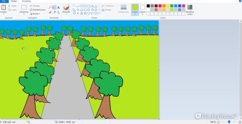
Task: Click the Ritaglia crop button
Action: click(35, 6)
